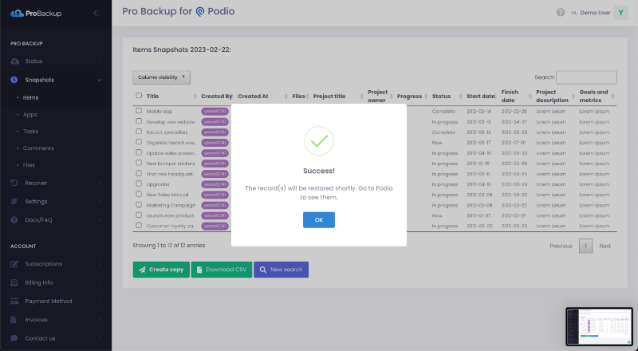Screen dimensions: 638x351
Task: Click inside the Search input field
Action: tap(586, 77)
